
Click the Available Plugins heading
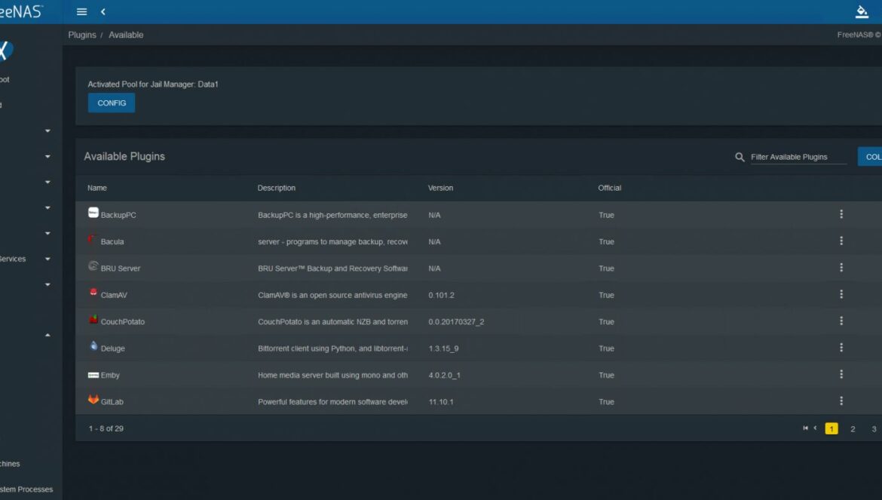click(124, 156)
